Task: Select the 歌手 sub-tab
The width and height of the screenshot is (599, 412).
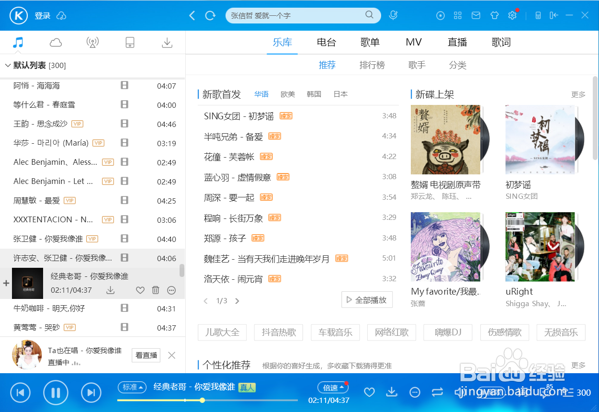Action: pyautogui.click(x=417, y=65)
